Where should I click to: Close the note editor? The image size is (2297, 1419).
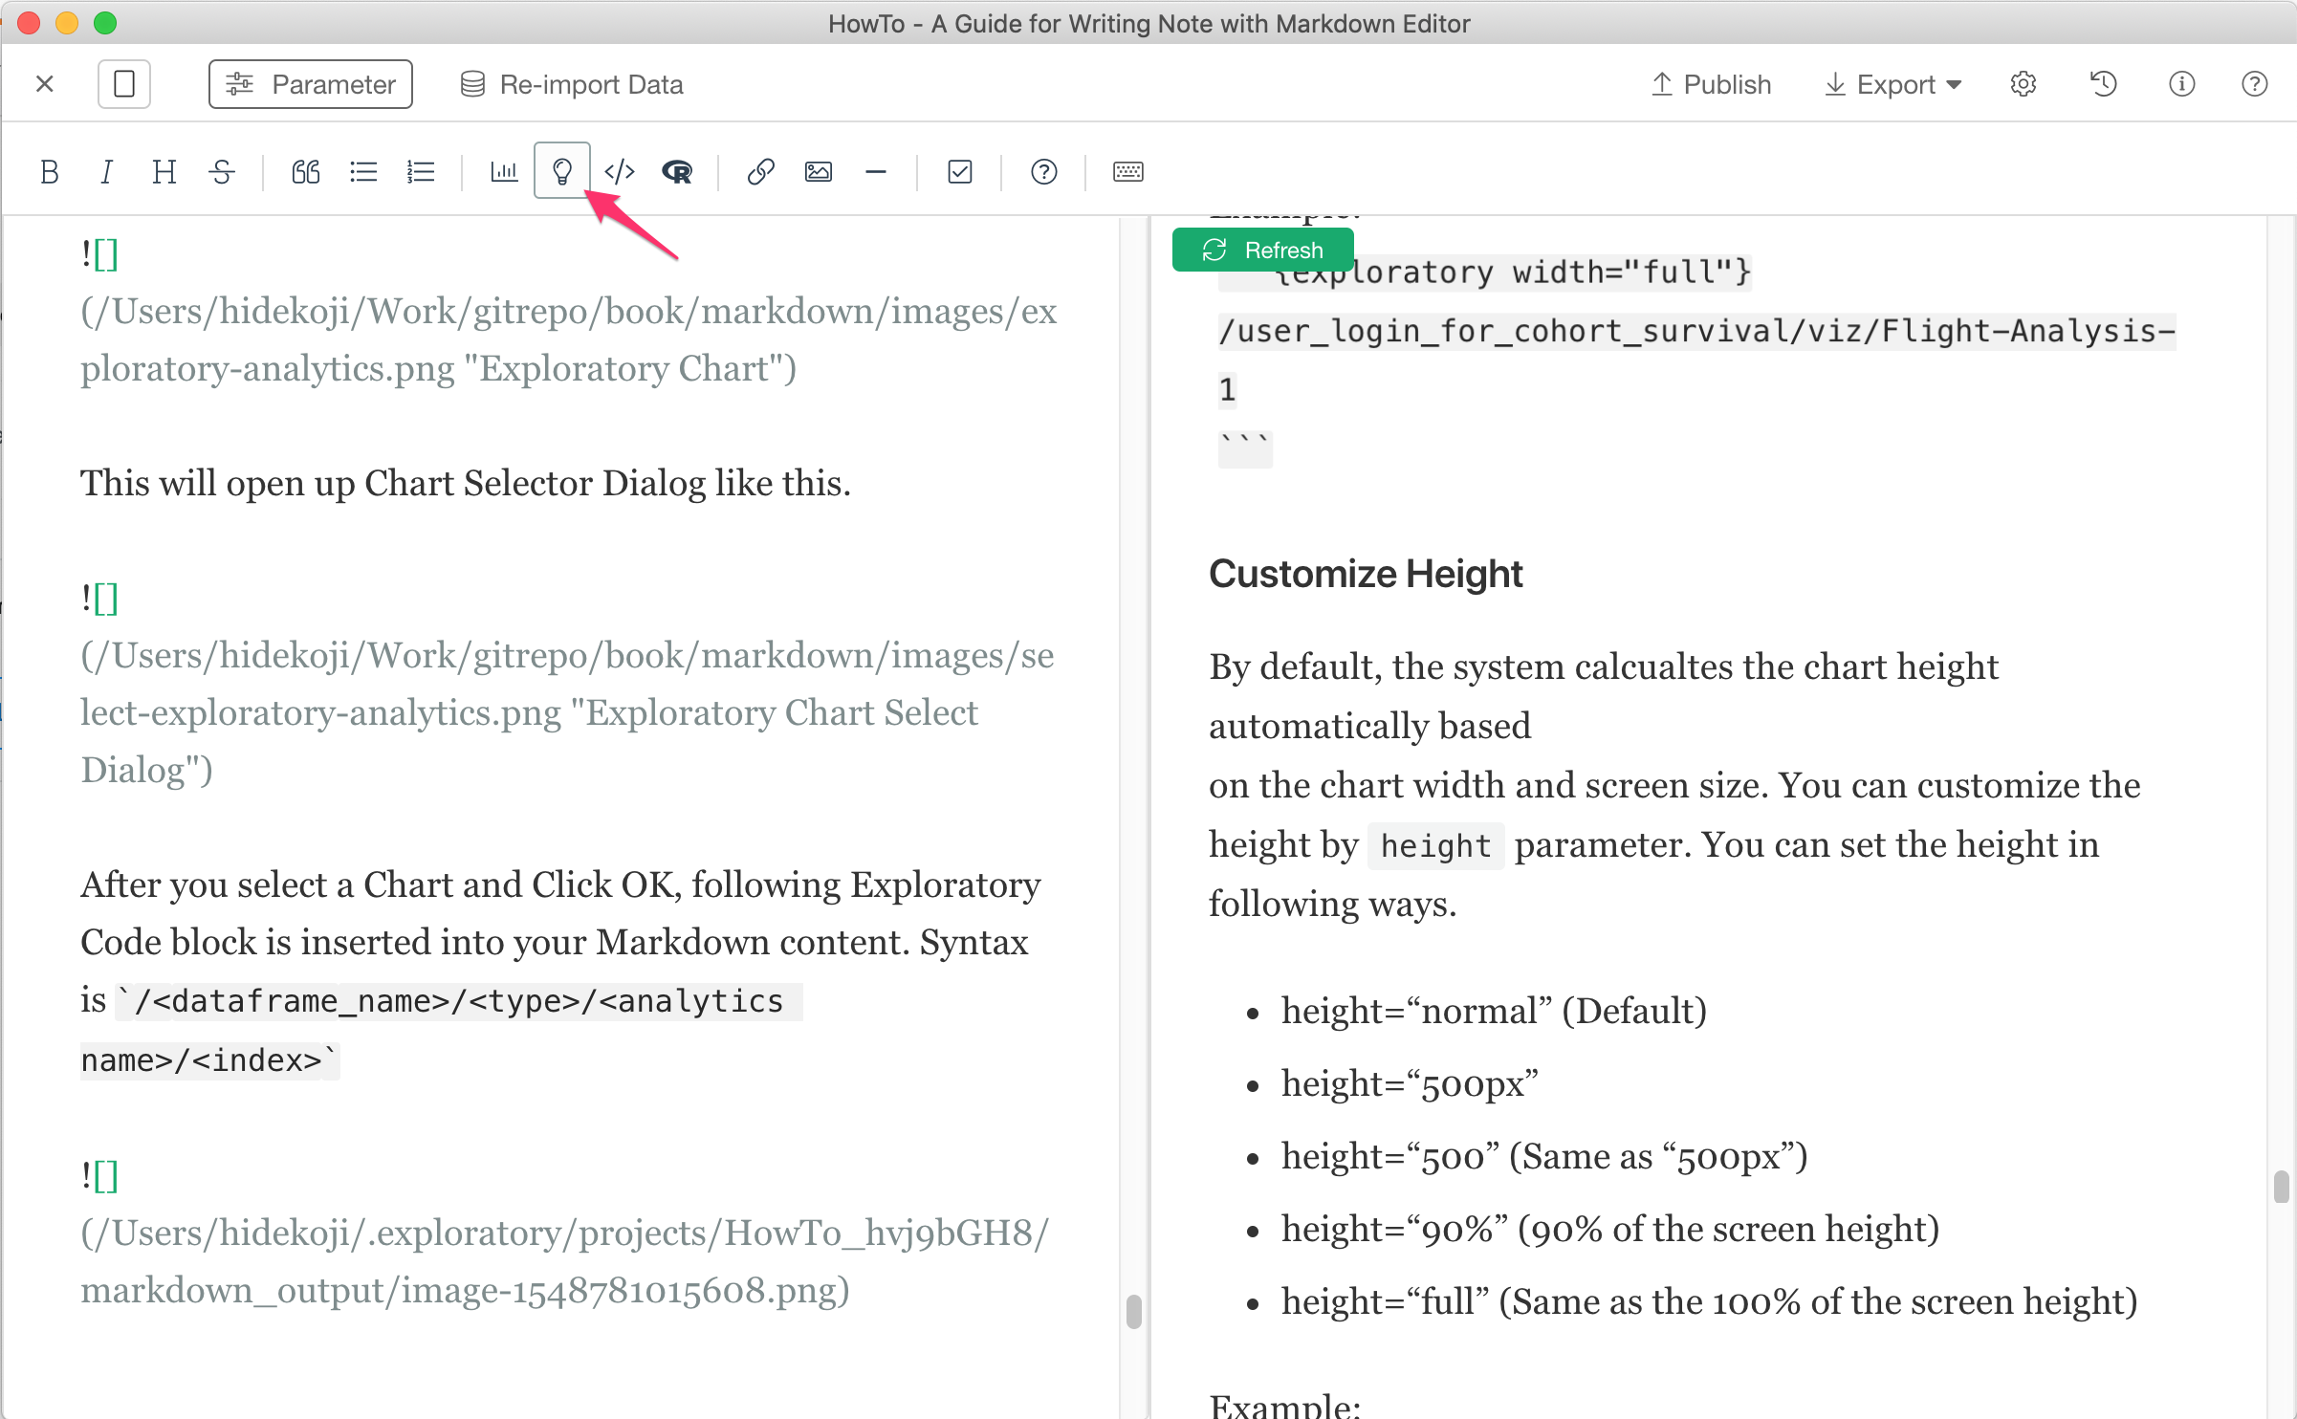coord(44,84)
